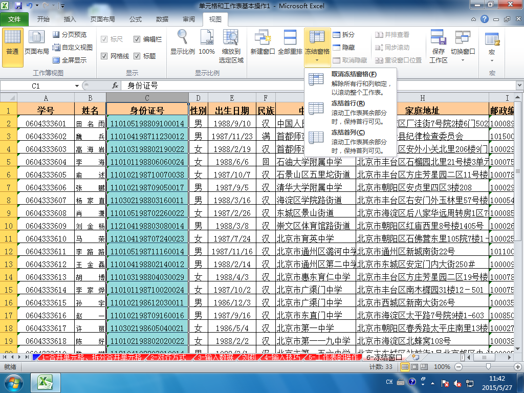Insert new worksheet tab icon

tap(416, 357)
